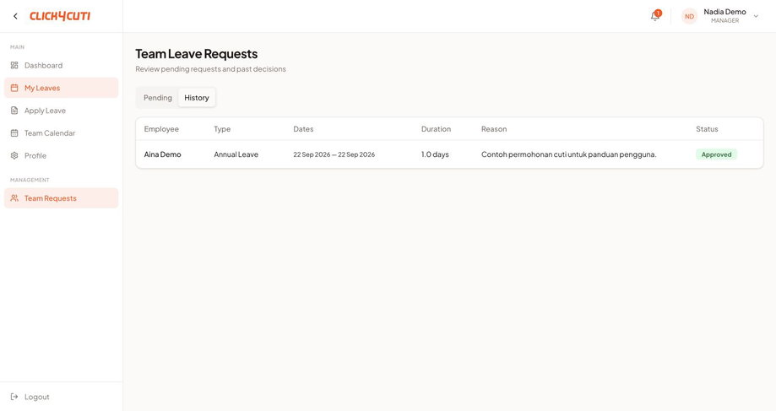Click the Employee column header
The width and height of the screenshot is (776, 411).
(161, 129)
